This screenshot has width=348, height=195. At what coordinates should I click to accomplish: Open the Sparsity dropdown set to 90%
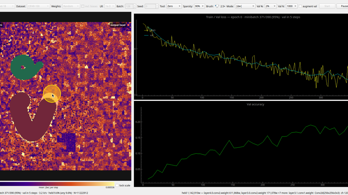tap(199, 6)
